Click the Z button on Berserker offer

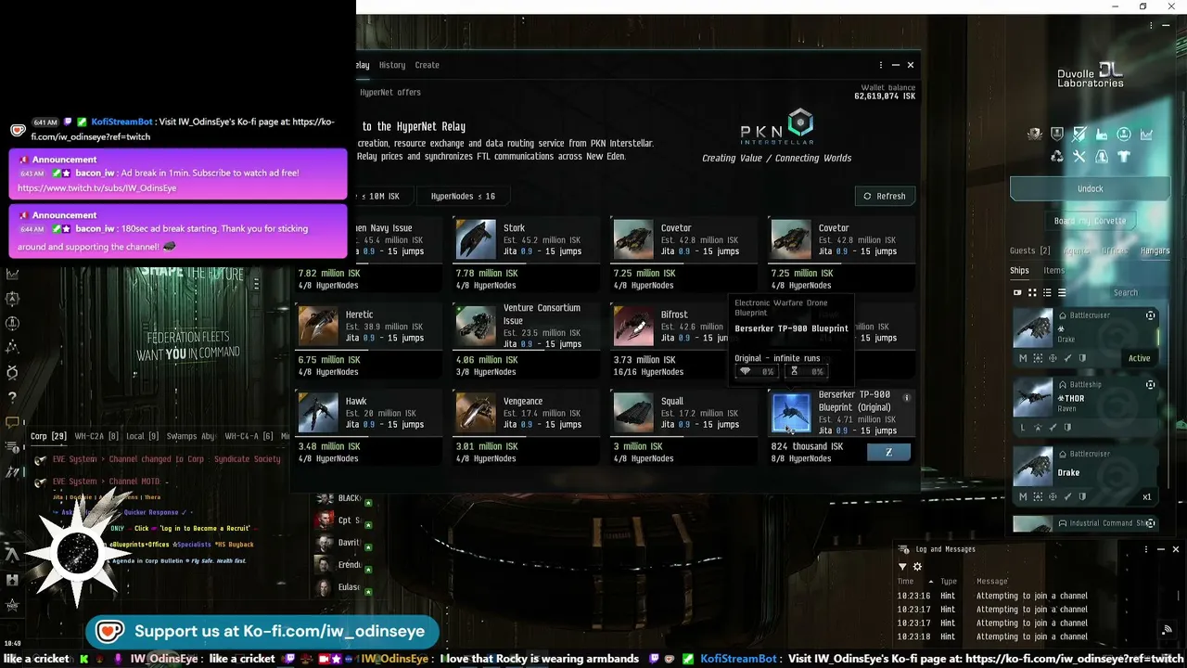point(888,453)
